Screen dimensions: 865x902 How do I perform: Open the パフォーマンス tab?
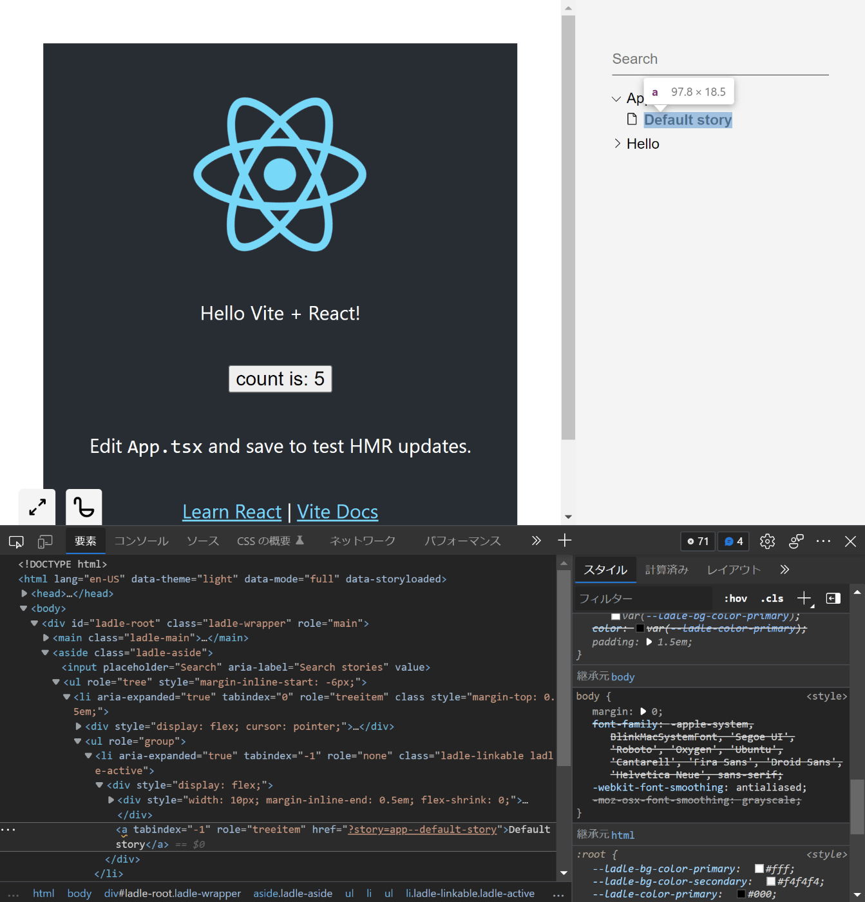pyautogui.click(x=462, y=541)
